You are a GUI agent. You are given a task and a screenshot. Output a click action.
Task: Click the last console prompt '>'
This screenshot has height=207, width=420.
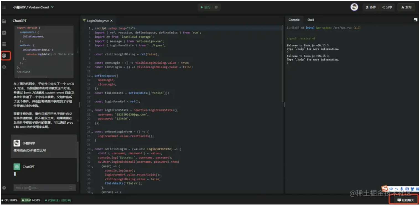[288, 63]
